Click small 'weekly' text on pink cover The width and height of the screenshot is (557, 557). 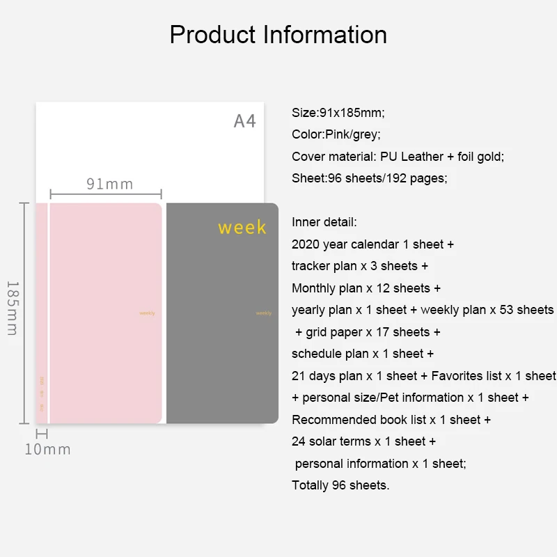[147, 313]
